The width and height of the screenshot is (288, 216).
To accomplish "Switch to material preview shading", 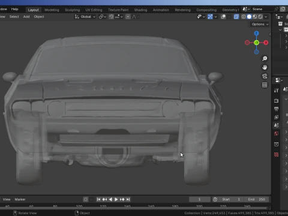I will coord(255,17).
